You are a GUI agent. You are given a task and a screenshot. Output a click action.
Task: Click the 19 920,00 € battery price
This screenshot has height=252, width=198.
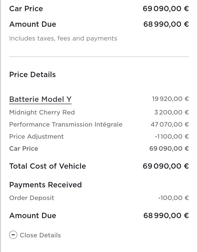[170, 99]
